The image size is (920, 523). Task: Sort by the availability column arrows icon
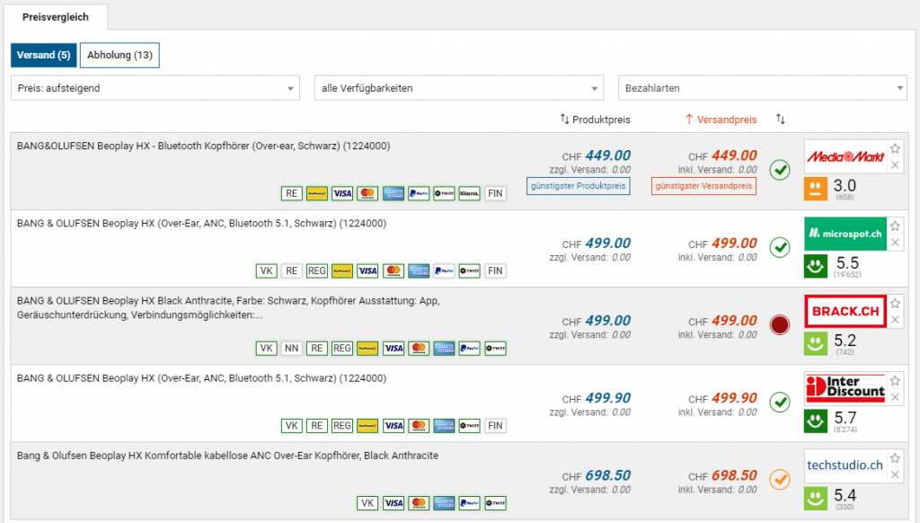point(781,120)
